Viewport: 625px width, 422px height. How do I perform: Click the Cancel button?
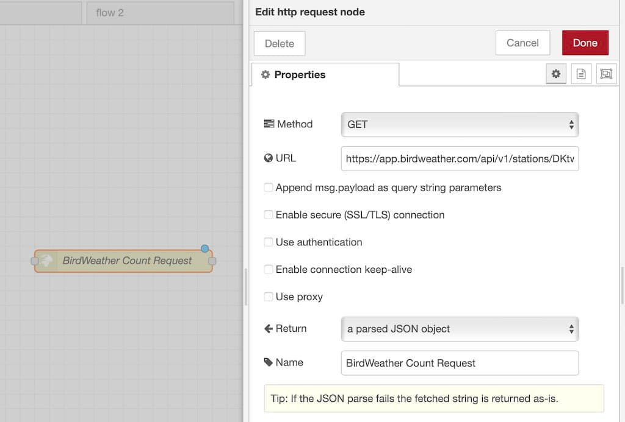[x=522, y=43]
